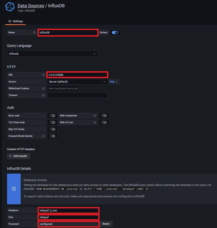Click the Timeout input field
Image resolution: width=217 pixels, height=228 pixels.
(77, 95)
